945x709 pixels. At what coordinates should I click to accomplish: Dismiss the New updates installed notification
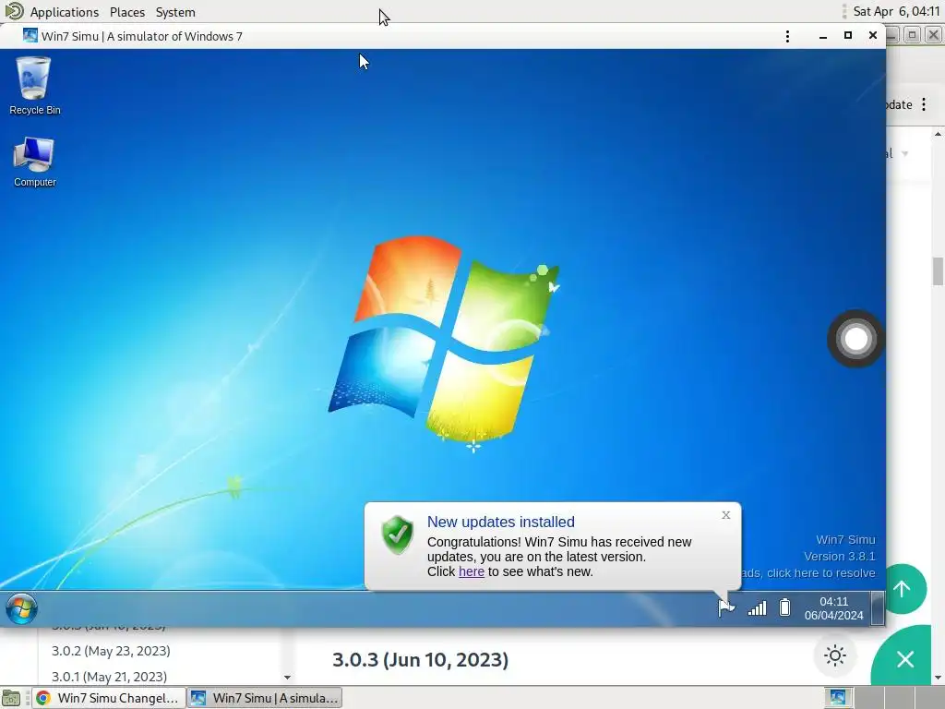click(725, 515)
